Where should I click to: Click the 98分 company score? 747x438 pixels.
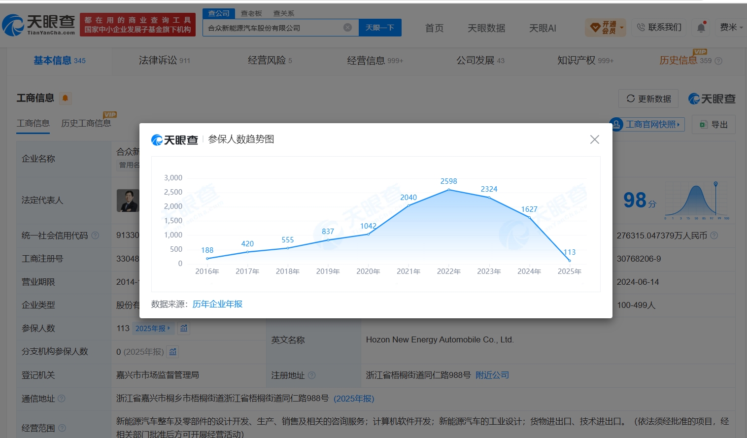(x=640, y=201)
